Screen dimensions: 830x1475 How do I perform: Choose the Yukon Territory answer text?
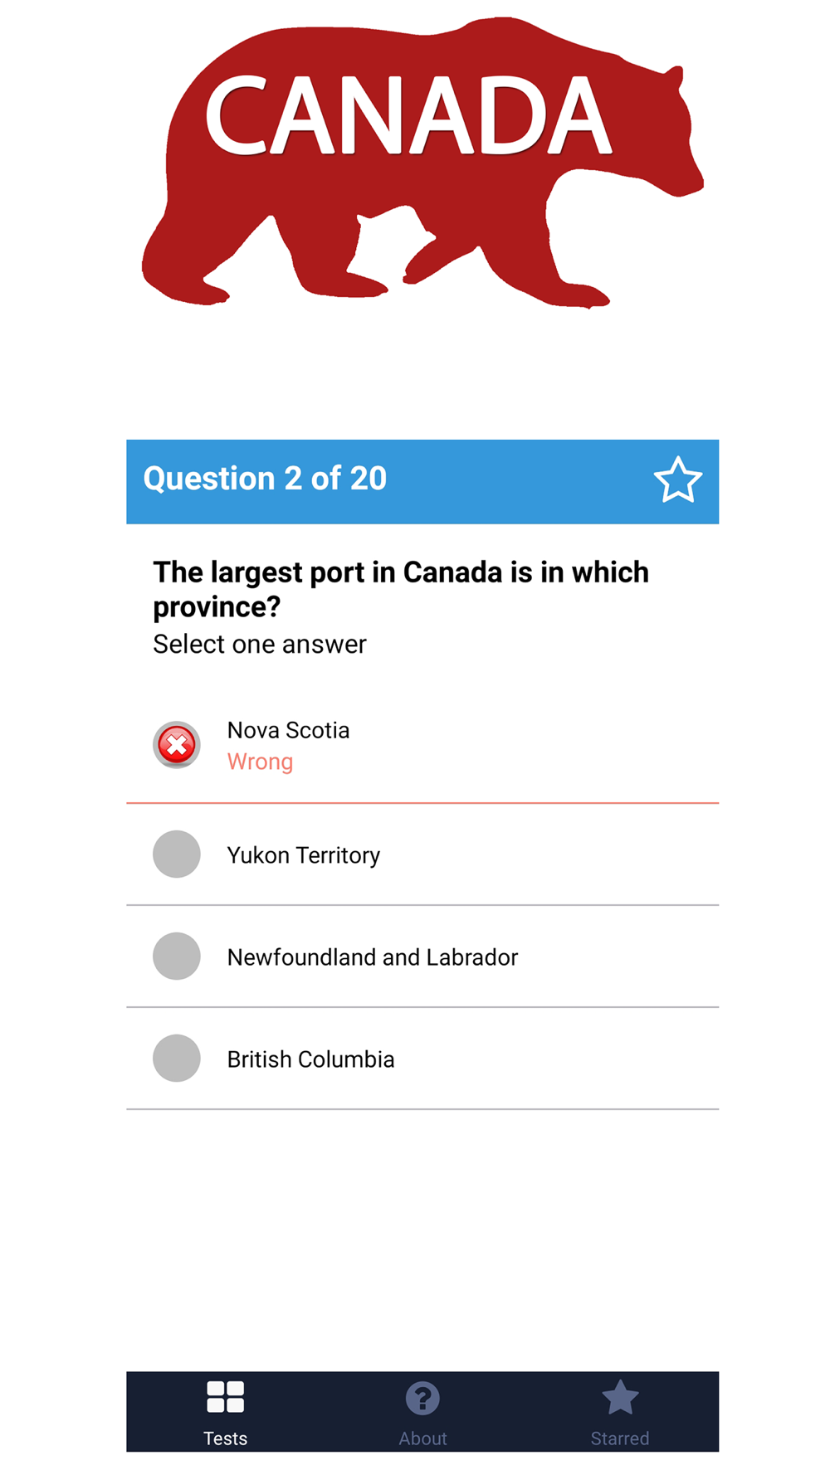[x=304, y=855]
